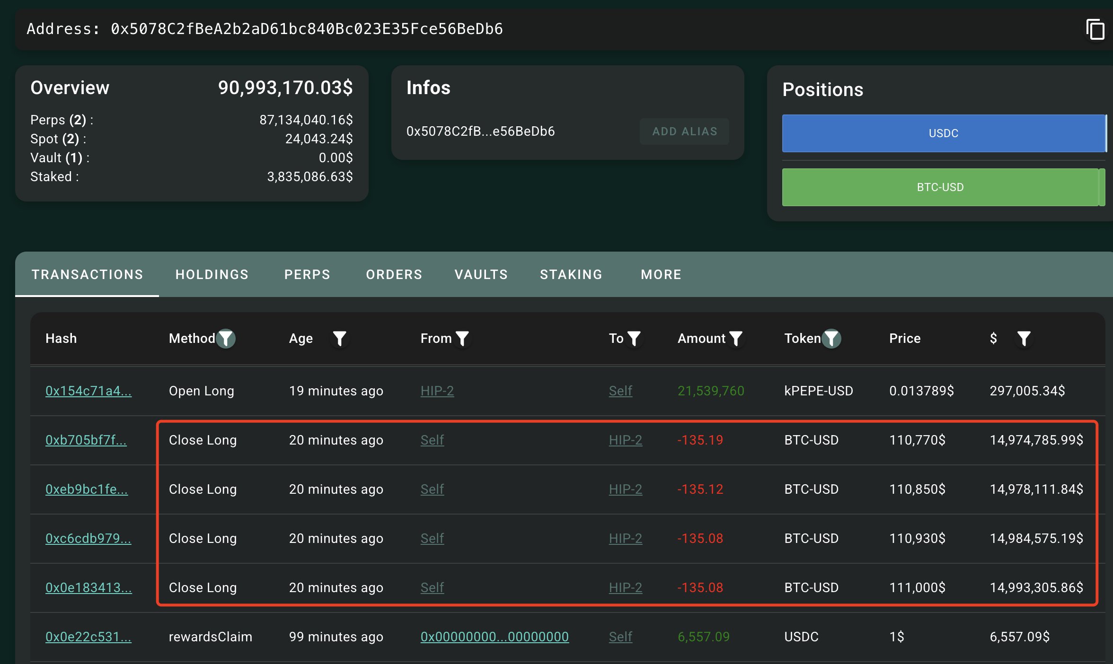Image resolution: width=1113 pixels, height=664 pixels.
Task: Open transaction hash 0x154c71a4
Action: (x=88, y=391)
